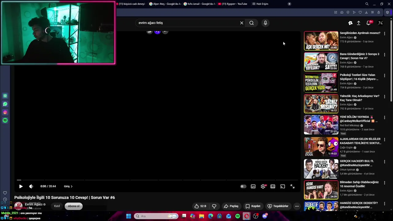Open Discord from the taskbar

[265, 216]
